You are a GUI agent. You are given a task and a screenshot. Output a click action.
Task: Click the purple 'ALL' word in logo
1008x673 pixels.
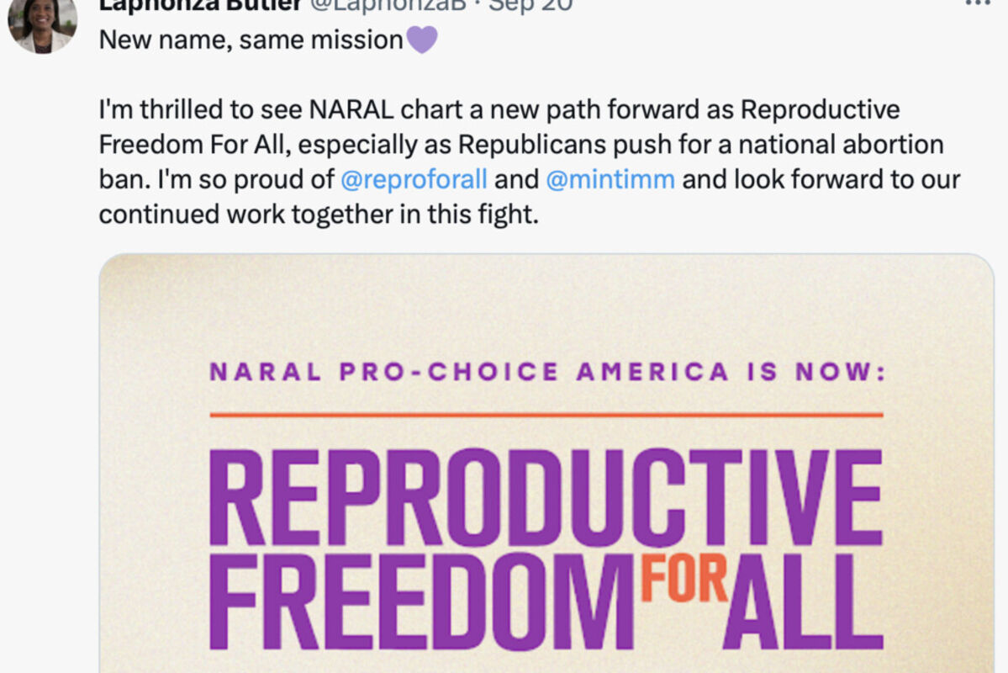pos(804,601)
